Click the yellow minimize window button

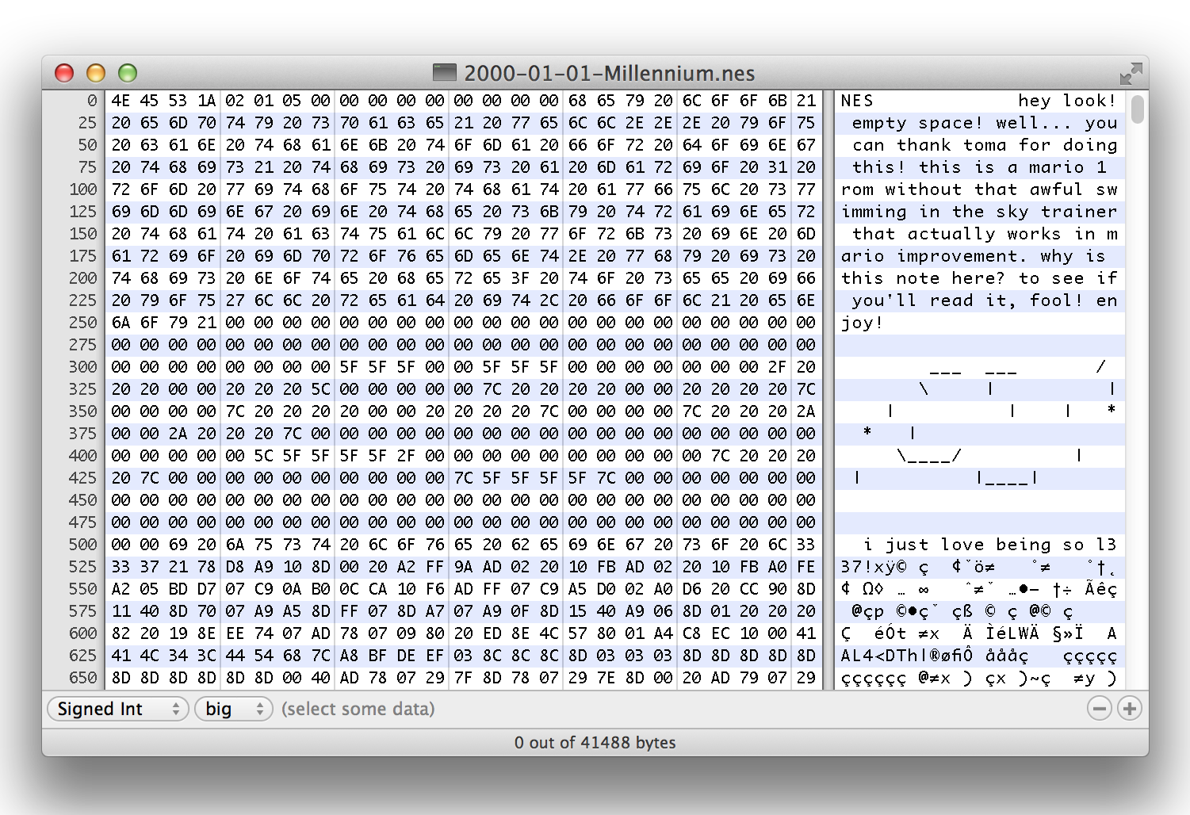coord(96,73)
